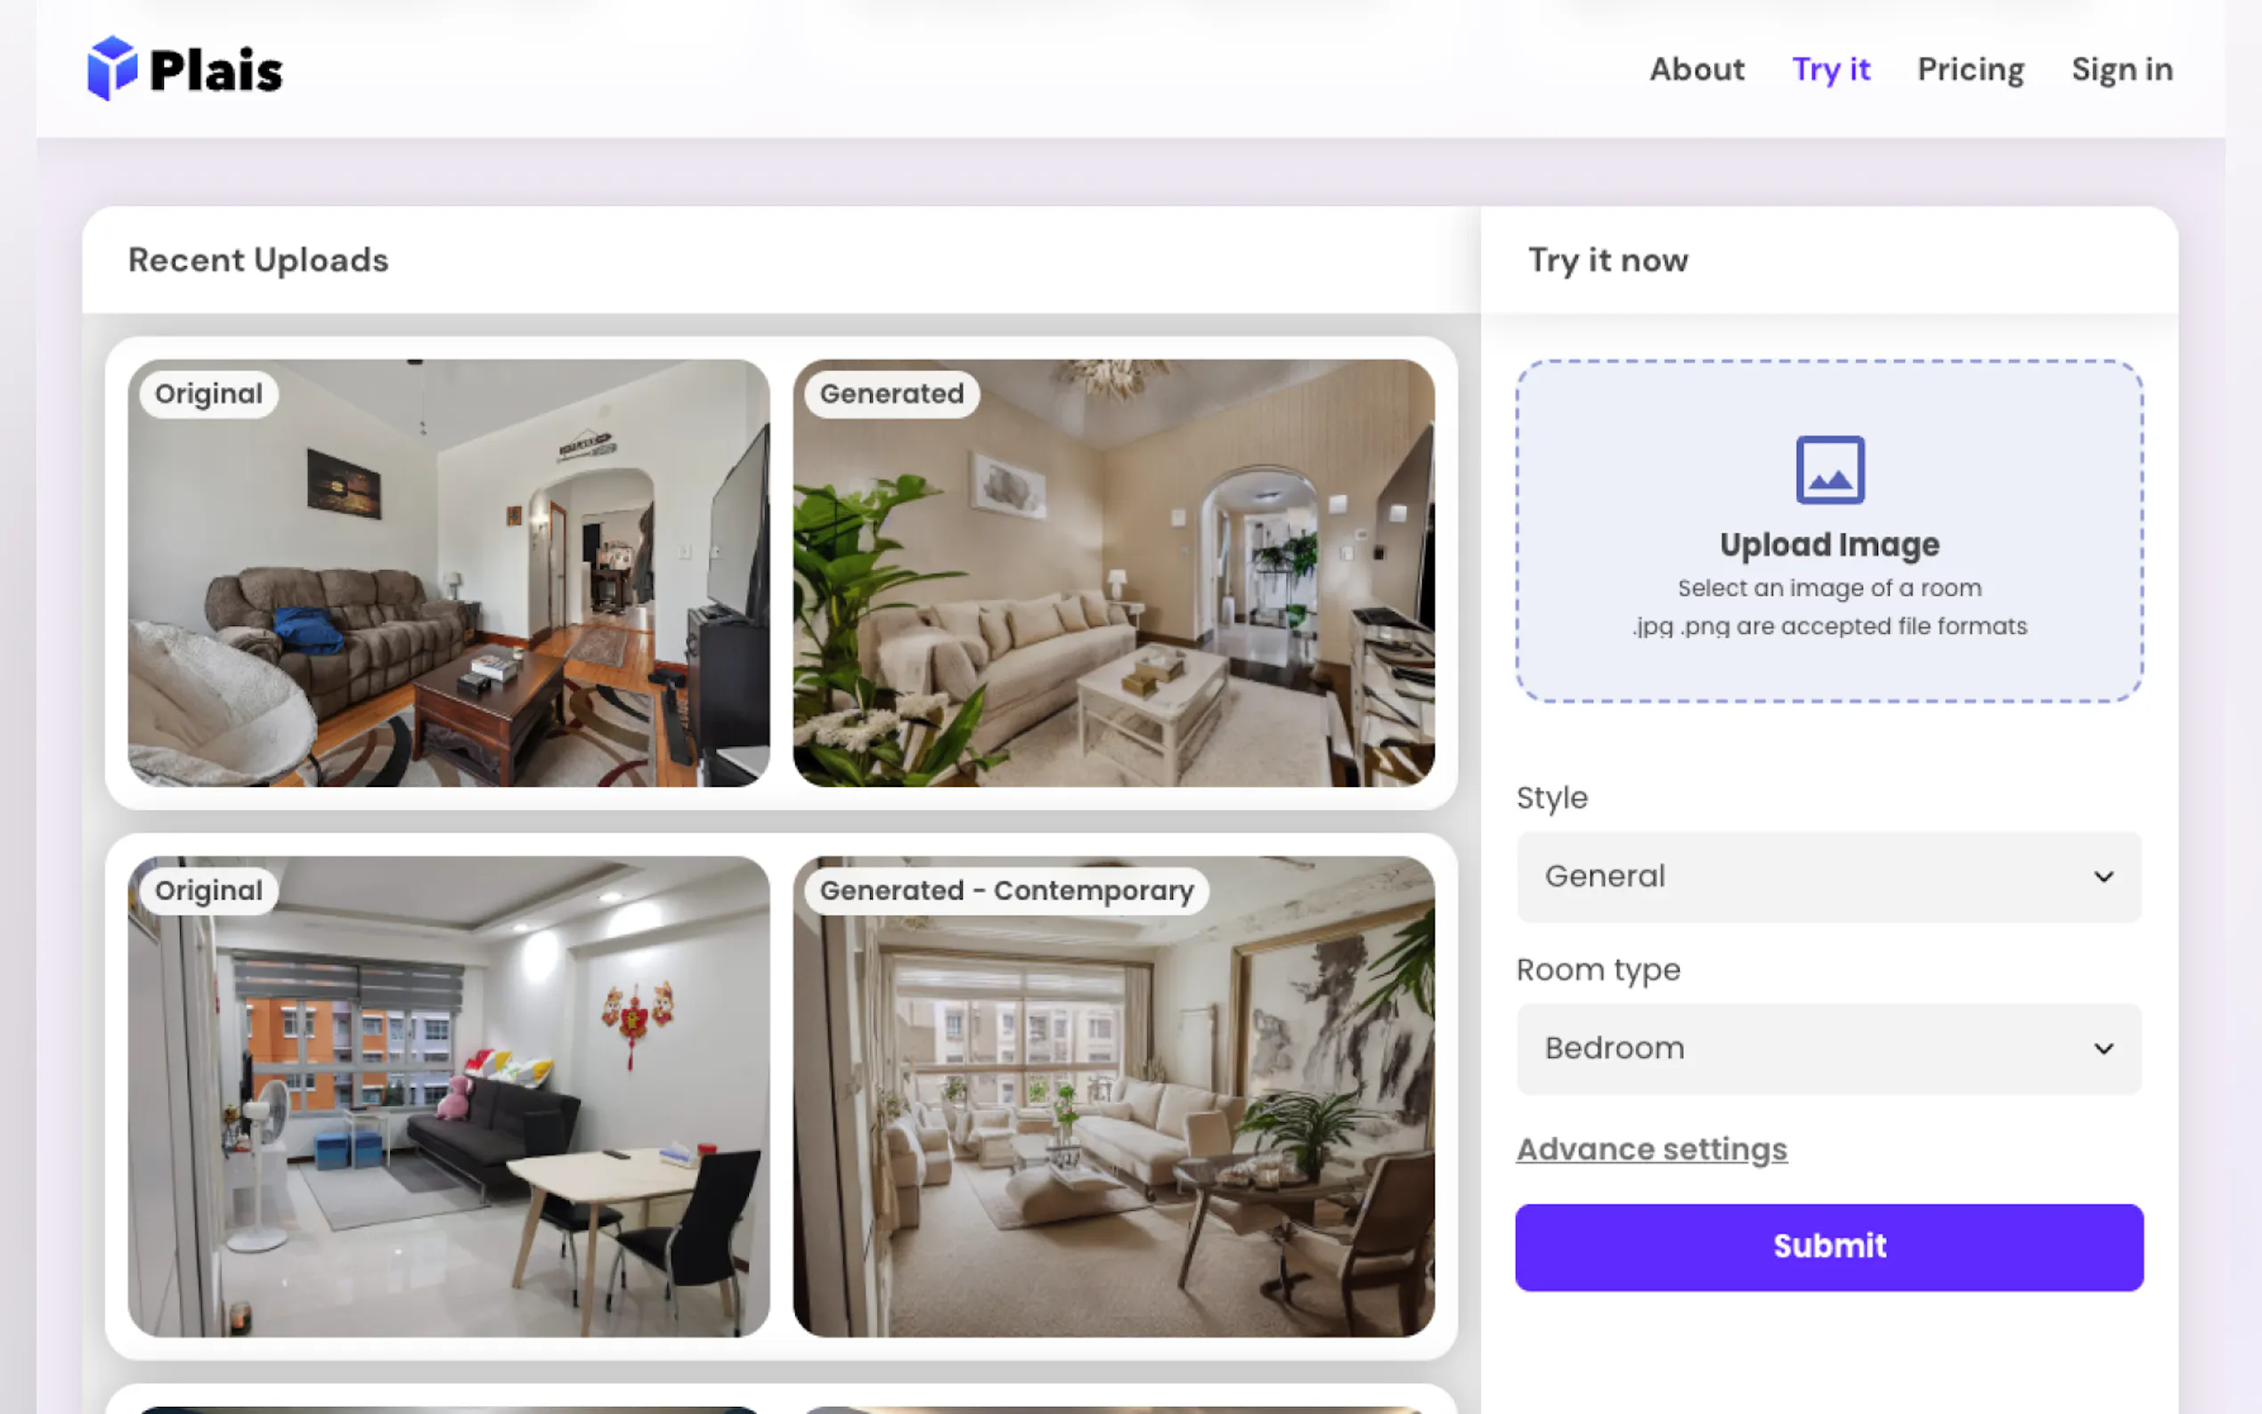Click the Room type dropdown chevron arrow

coord(2103,1048)
